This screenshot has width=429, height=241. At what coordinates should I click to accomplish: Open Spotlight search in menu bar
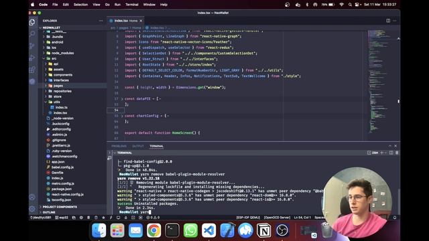(x=350, y=5)
